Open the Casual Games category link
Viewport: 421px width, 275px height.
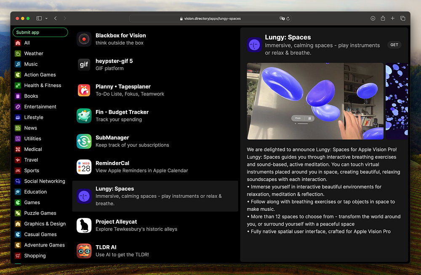click(40, 235)
